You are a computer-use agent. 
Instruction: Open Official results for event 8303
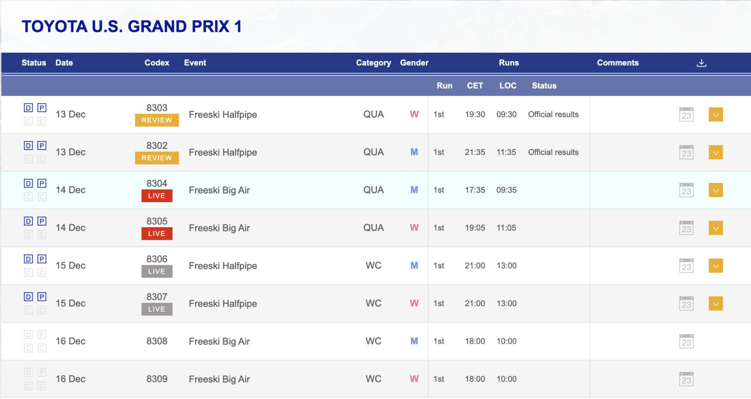[x=553, y=115]
